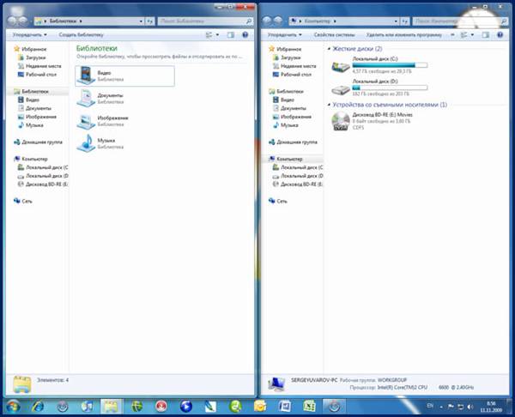The height and width of the screenshot is (417, 515).
Task: Open Упорядочить dropdown in Компьютер window
Action: tap(284, 34)
